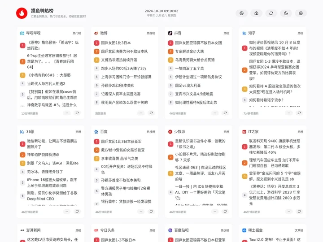The image size is (323, 242).
Task: Open 宜宾市兴文县4.5级地震 item
Action: [x=194, y=94]
